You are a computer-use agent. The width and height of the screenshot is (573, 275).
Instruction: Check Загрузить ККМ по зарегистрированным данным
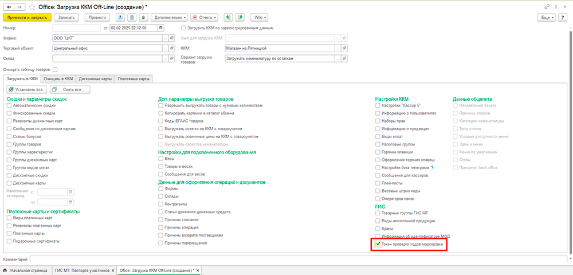183,27
